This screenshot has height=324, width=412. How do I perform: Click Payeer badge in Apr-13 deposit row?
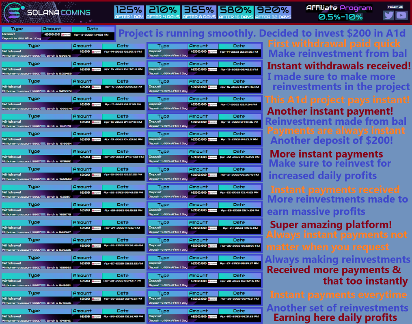(66, 34)
